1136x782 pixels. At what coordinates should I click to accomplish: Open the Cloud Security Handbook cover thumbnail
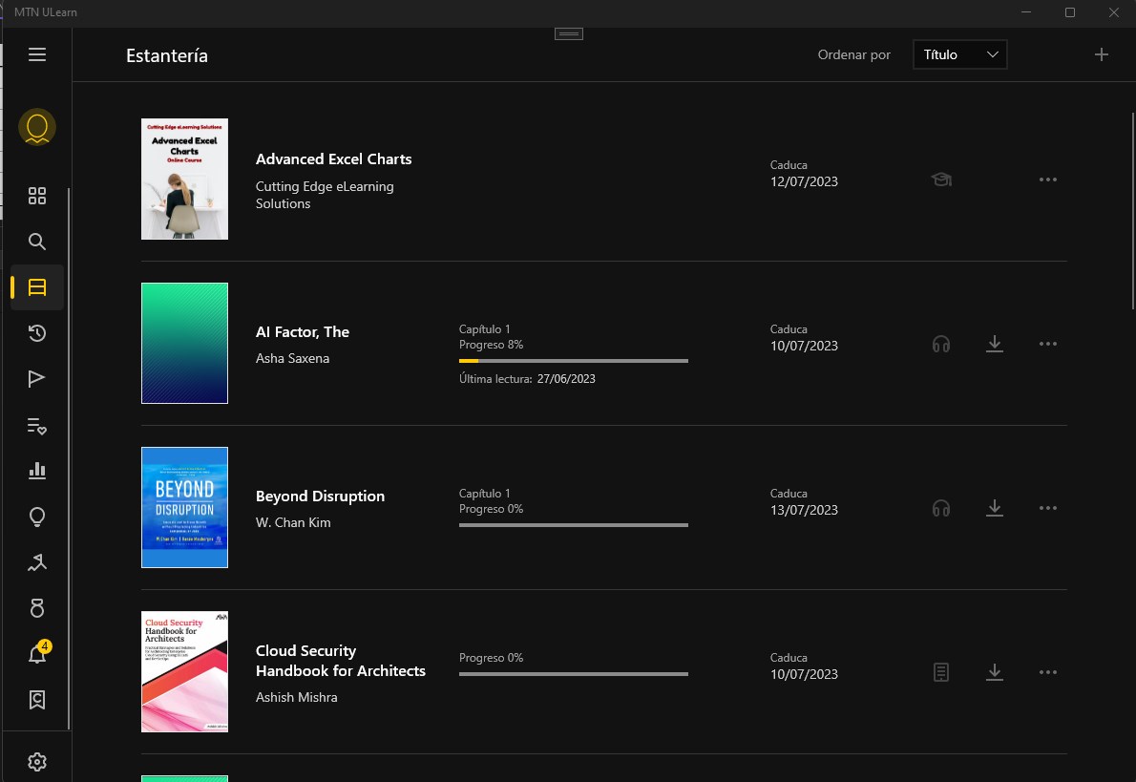click(184, 671)
